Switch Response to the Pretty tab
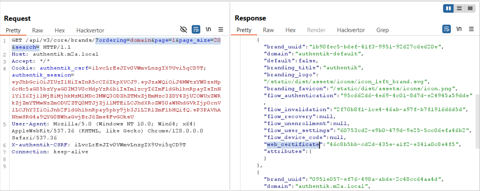Image resolution: width=480 pixels, height=191 pixels. 244,30
